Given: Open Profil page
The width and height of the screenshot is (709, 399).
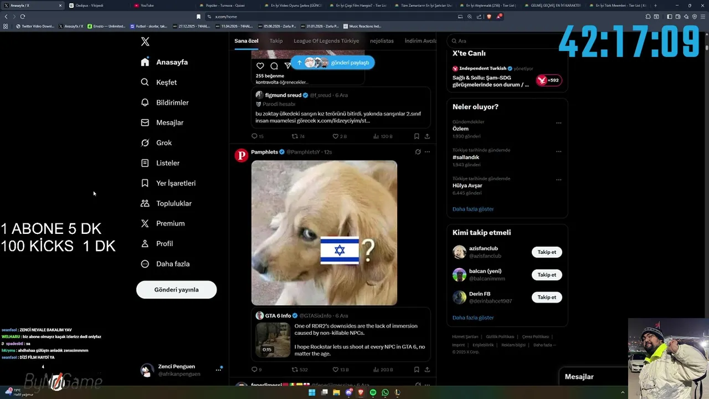Looking at the screenshot, I should pyautogui.click(x=157, y=243).
